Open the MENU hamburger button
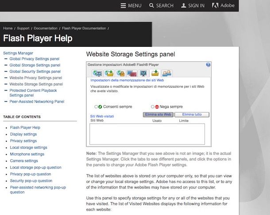 coord(131,6)
